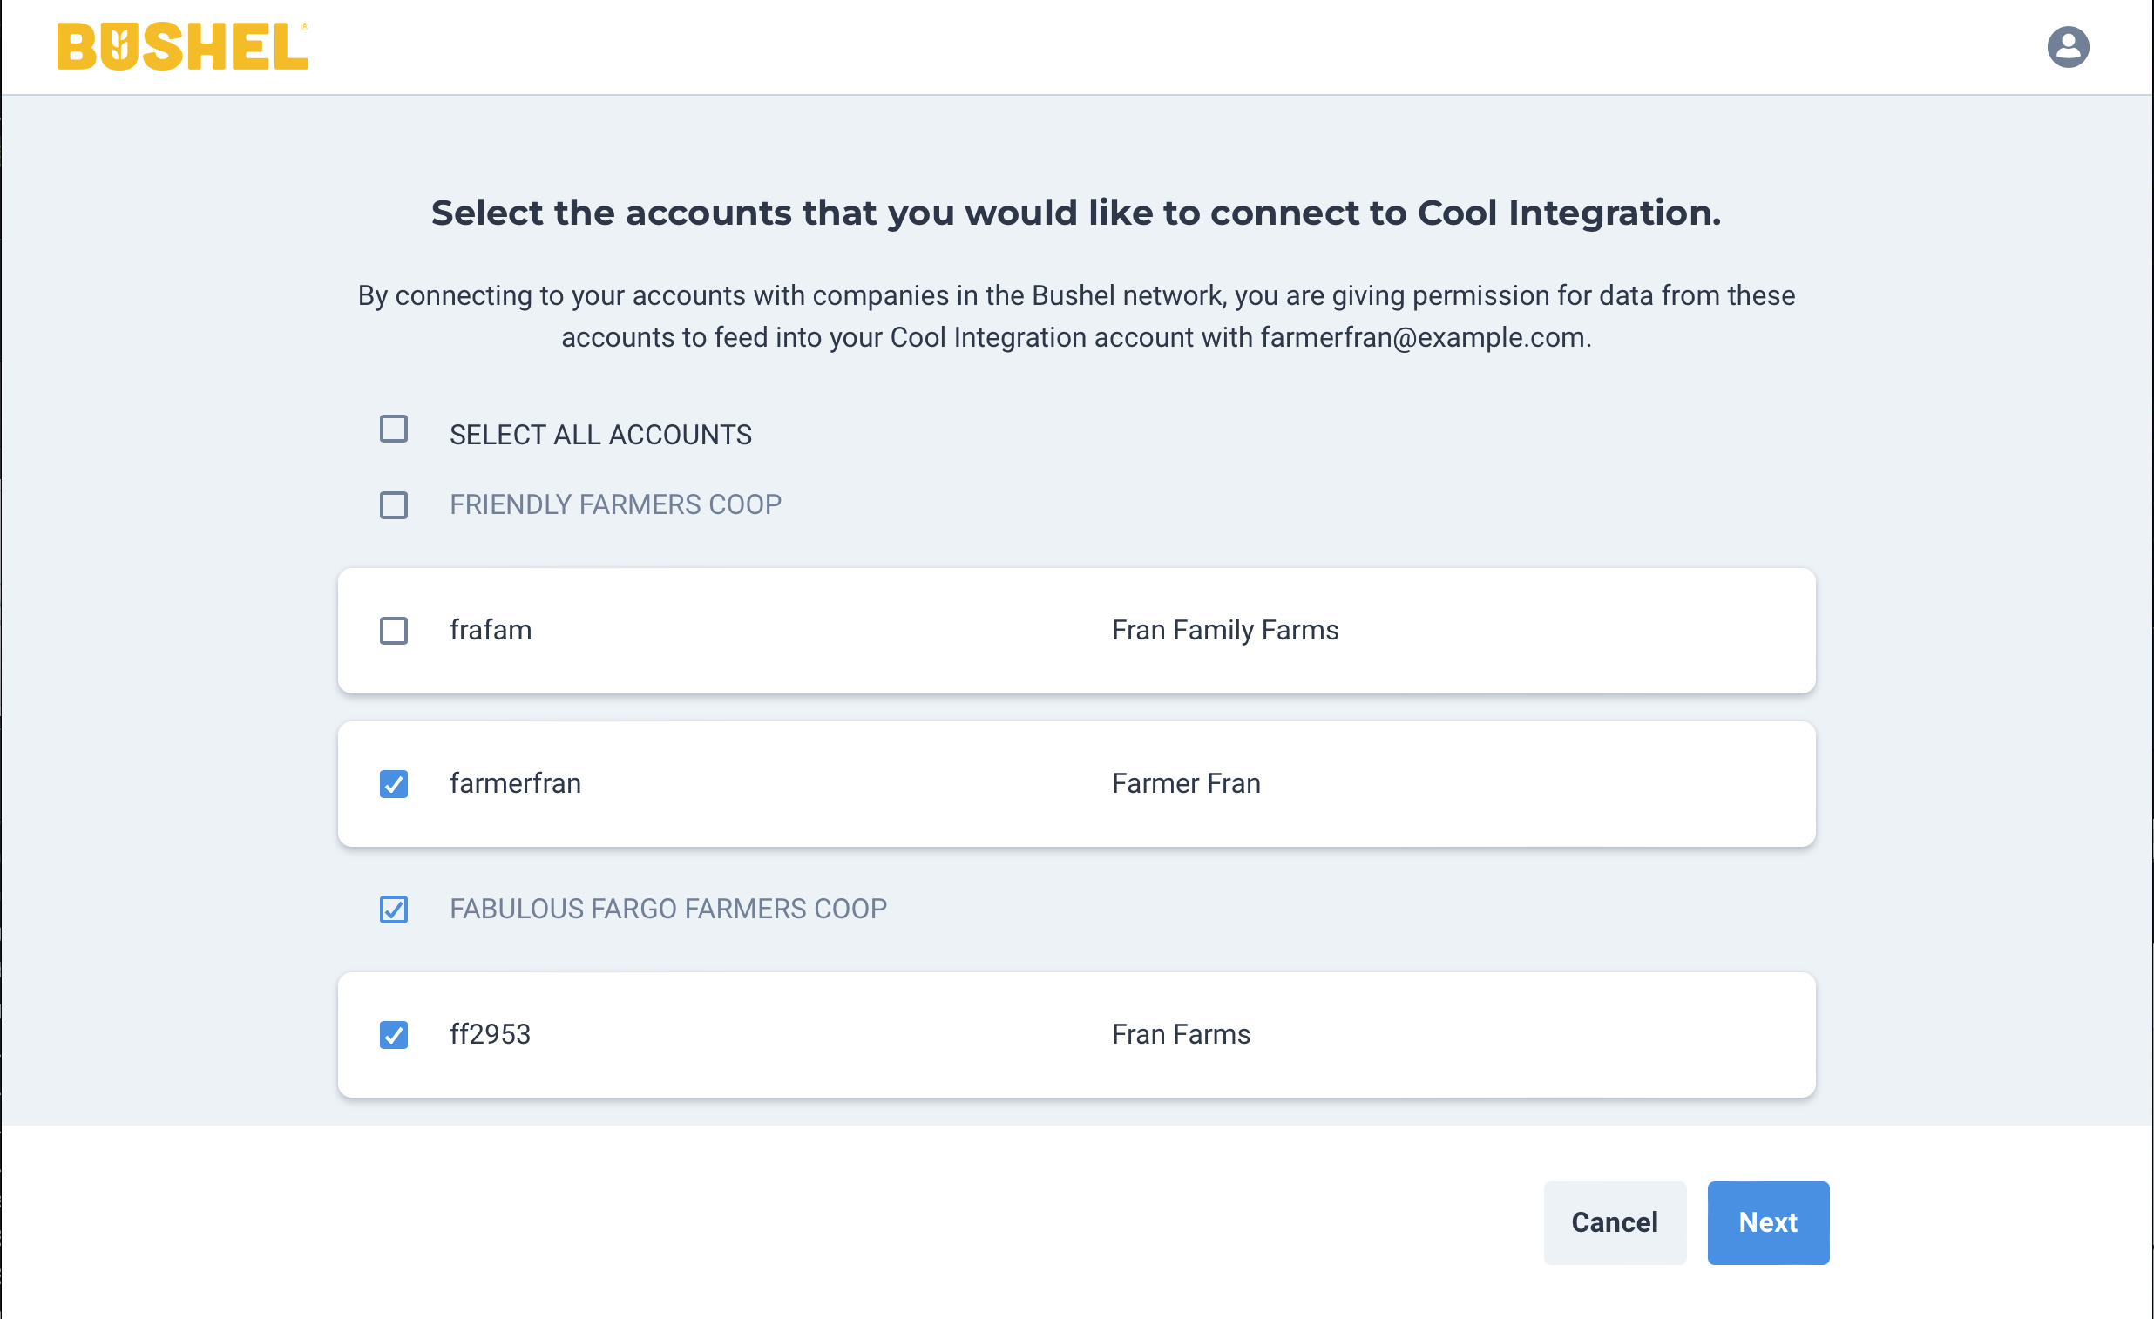Check the Friendly Farmers Coop checkbox
Image resolution: width=2154 pixels, height=1319 pixels.
(392, 504)
